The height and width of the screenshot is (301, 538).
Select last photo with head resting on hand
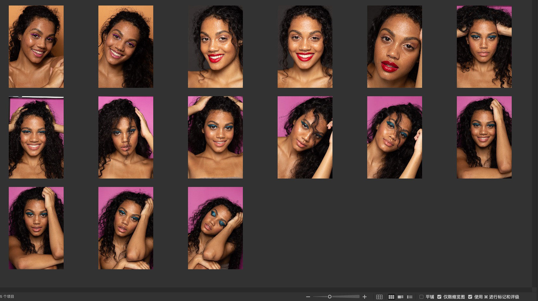coord(215,228)
